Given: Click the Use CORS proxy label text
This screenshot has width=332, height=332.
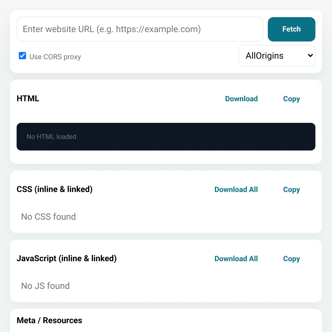Looking at the screenshot, I should (x=55, y=57).
